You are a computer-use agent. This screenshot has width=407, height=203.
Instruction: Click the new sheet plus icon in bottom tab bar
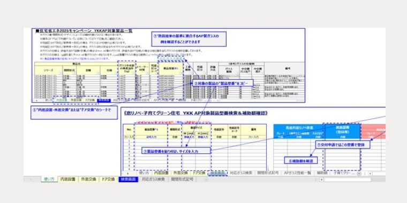[x=206, y=179]
